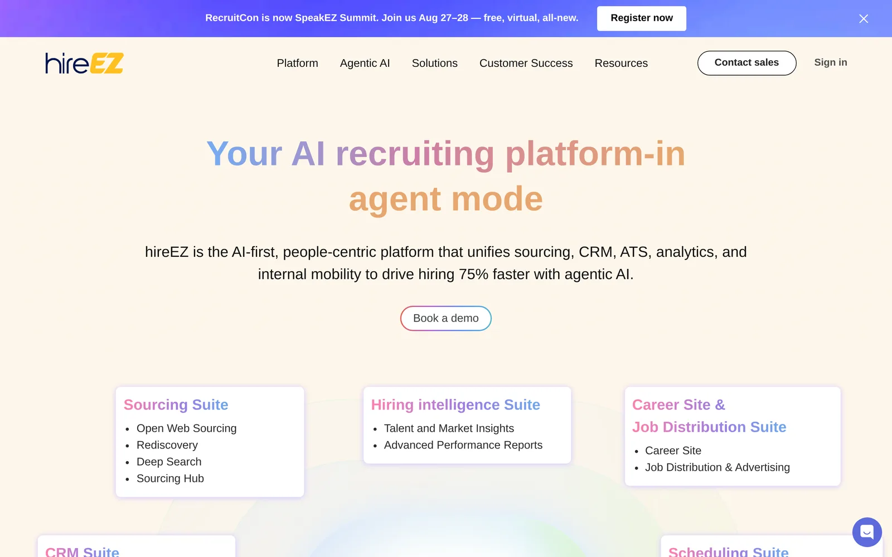This screenshot has width=892, height=557.
Task: Dismiss the SpeakEZ Summit banner
Action: [x=864, y=19]
